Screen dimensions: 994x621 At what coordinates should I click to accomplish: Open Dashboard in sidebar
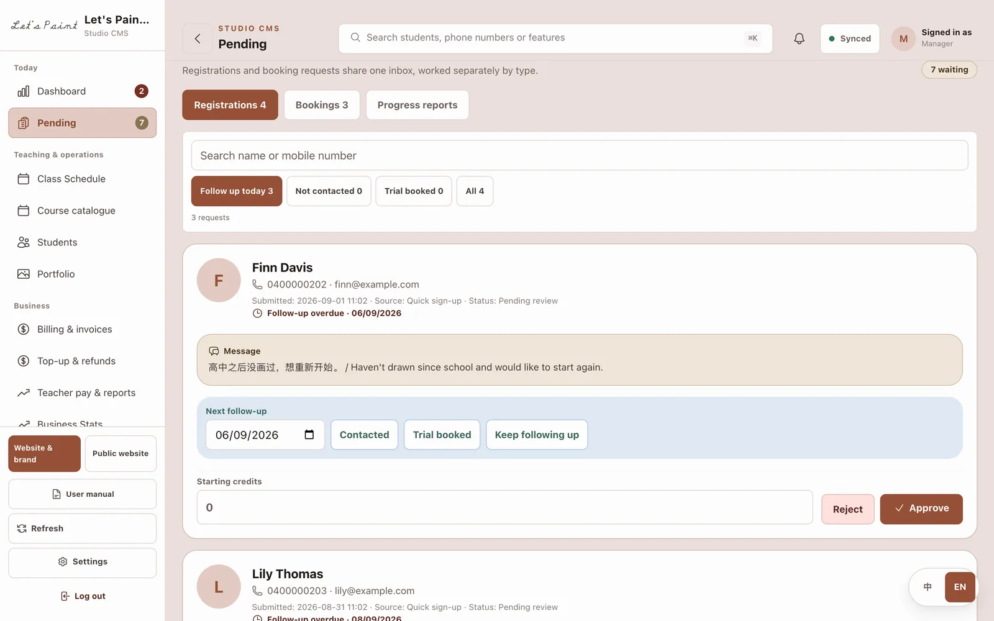click(82, 91)
